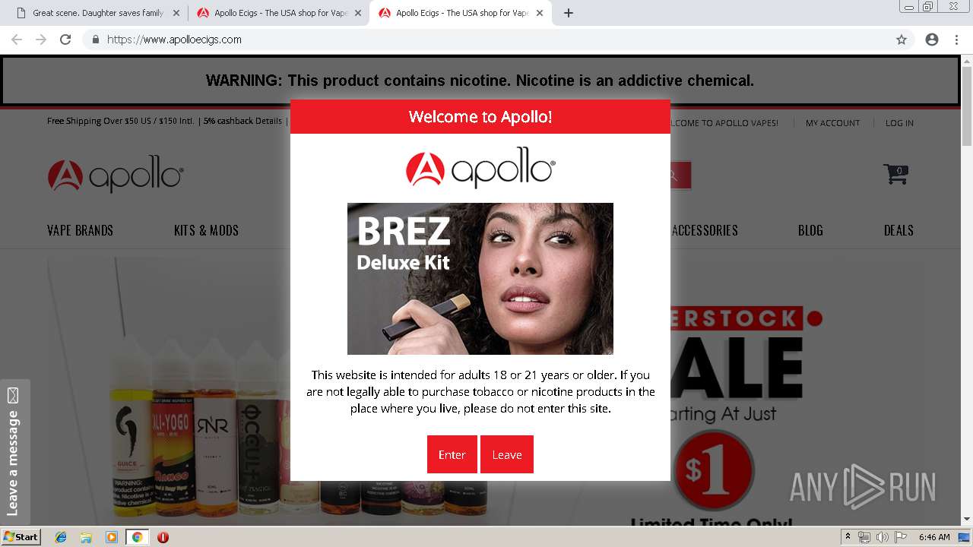Click the Action Center flag icon
Screen dimensions: 973x547
tap(901, 537)
